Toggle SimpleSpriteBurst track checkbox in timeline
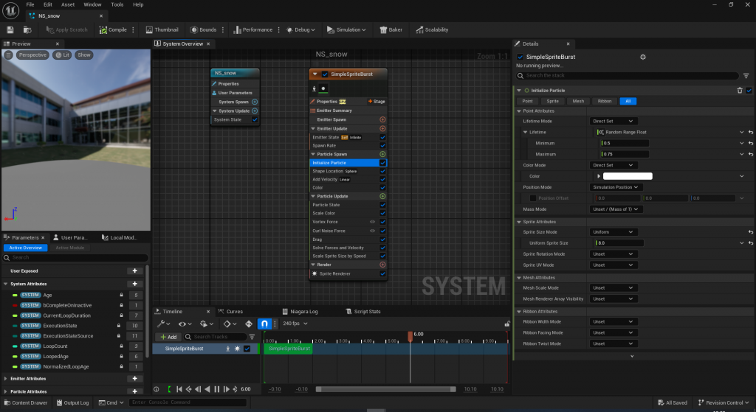The height and width of the screenshot is (412, 756). click(x=247, y=349)
